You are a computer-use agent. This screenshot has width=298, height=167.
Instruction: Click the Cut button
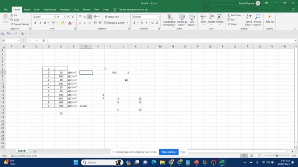[x=14, y=15]
